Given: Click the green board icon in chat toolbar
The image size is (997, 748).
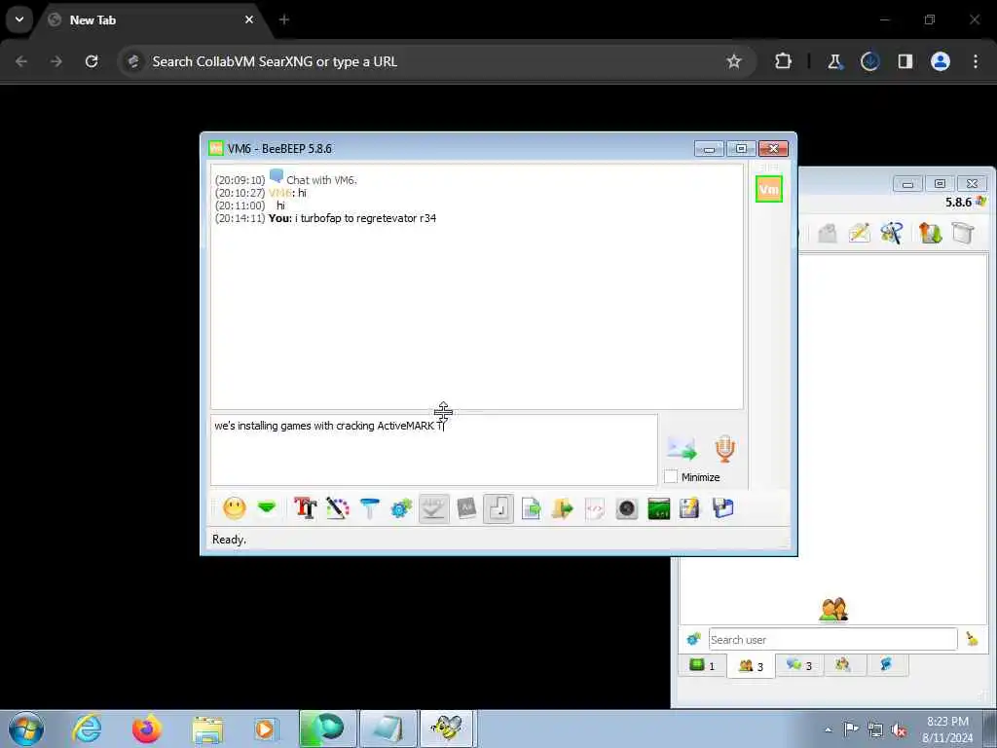Looking at the screenshot, I should pos(659,508).
